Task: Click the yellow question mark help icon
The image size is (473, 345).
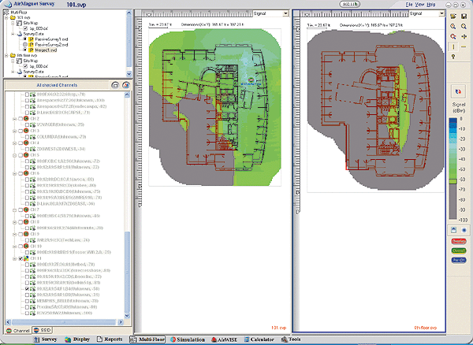Action: tap(453, 57)
